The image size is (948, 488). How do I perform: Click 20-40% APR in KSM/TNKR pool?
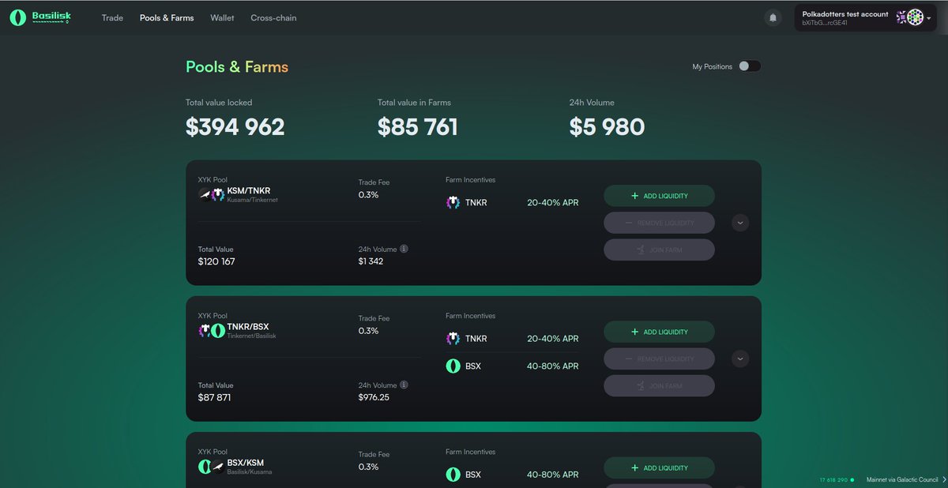click(x=552, y=203)
